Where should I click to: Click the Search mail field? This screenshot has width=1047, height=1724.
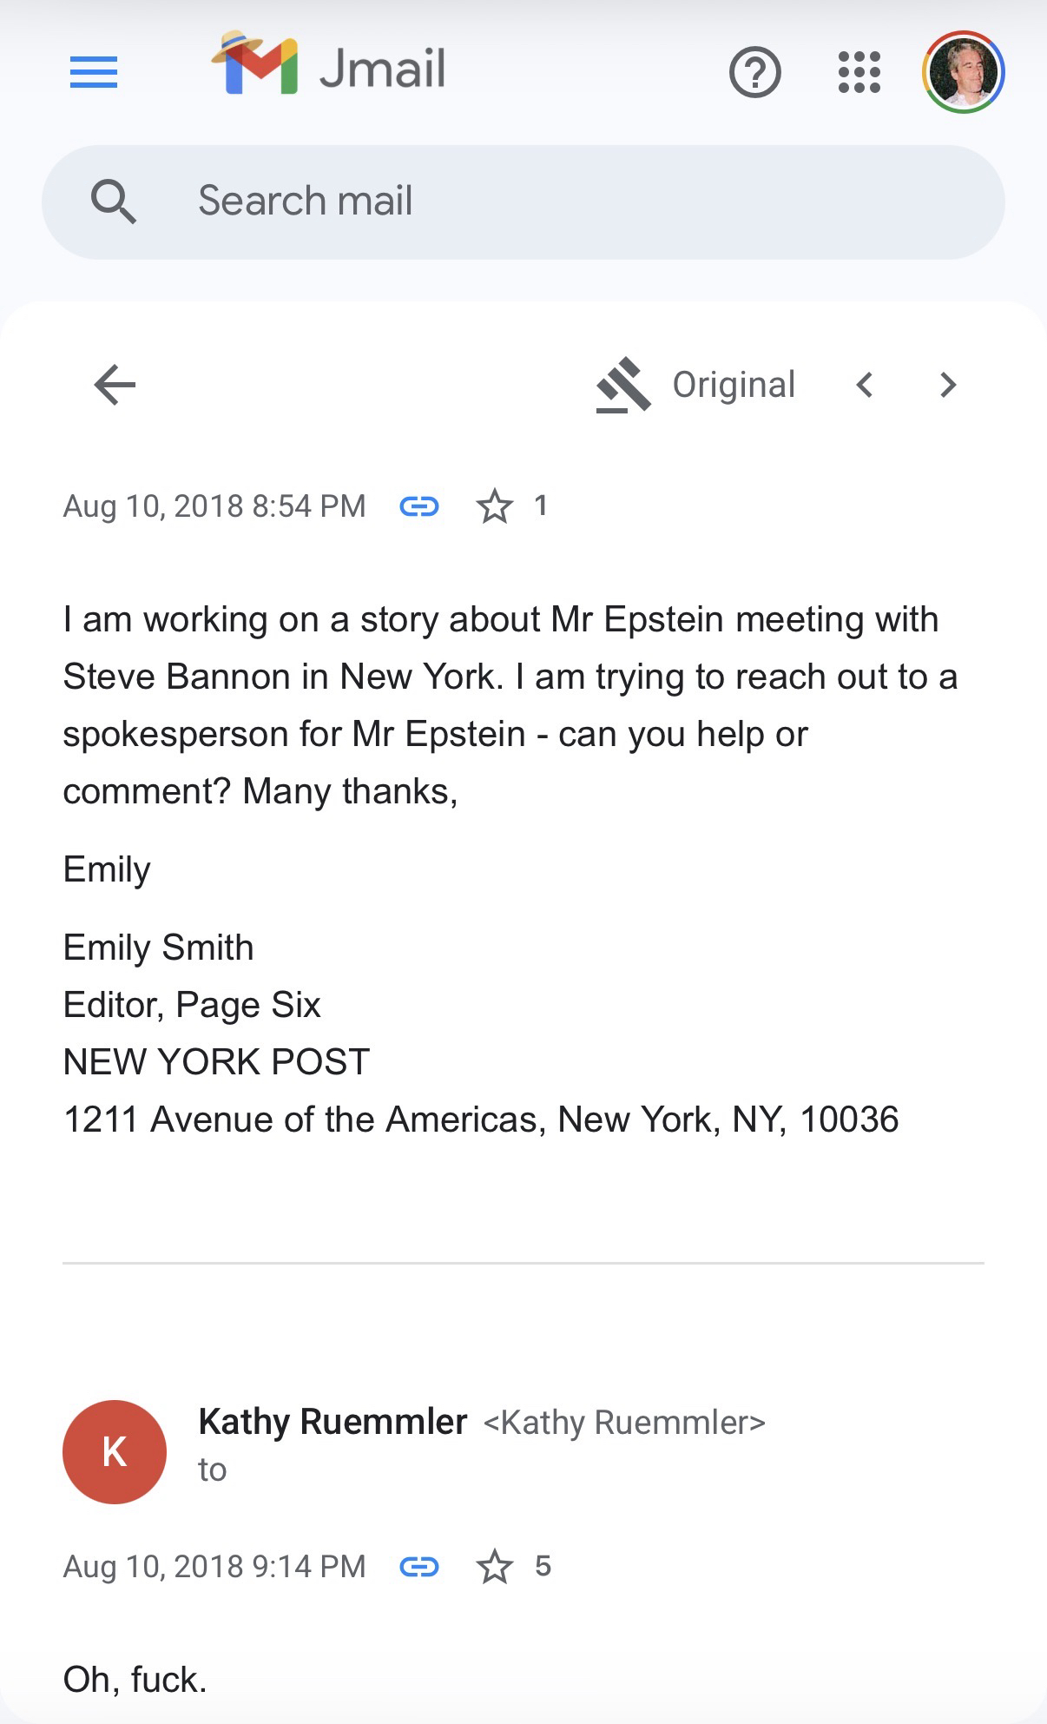[521, 201]
